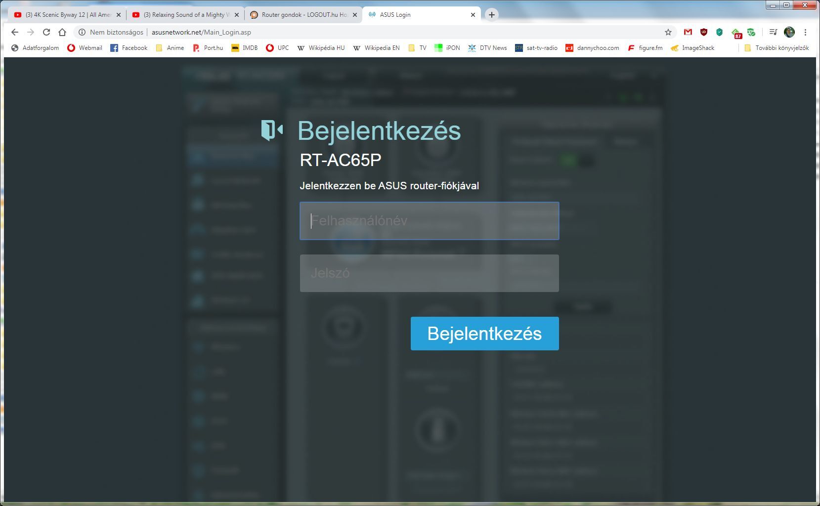820x506 pixels.
Task: Expand the Anime bookmark folder
Action: coord(170,48)
